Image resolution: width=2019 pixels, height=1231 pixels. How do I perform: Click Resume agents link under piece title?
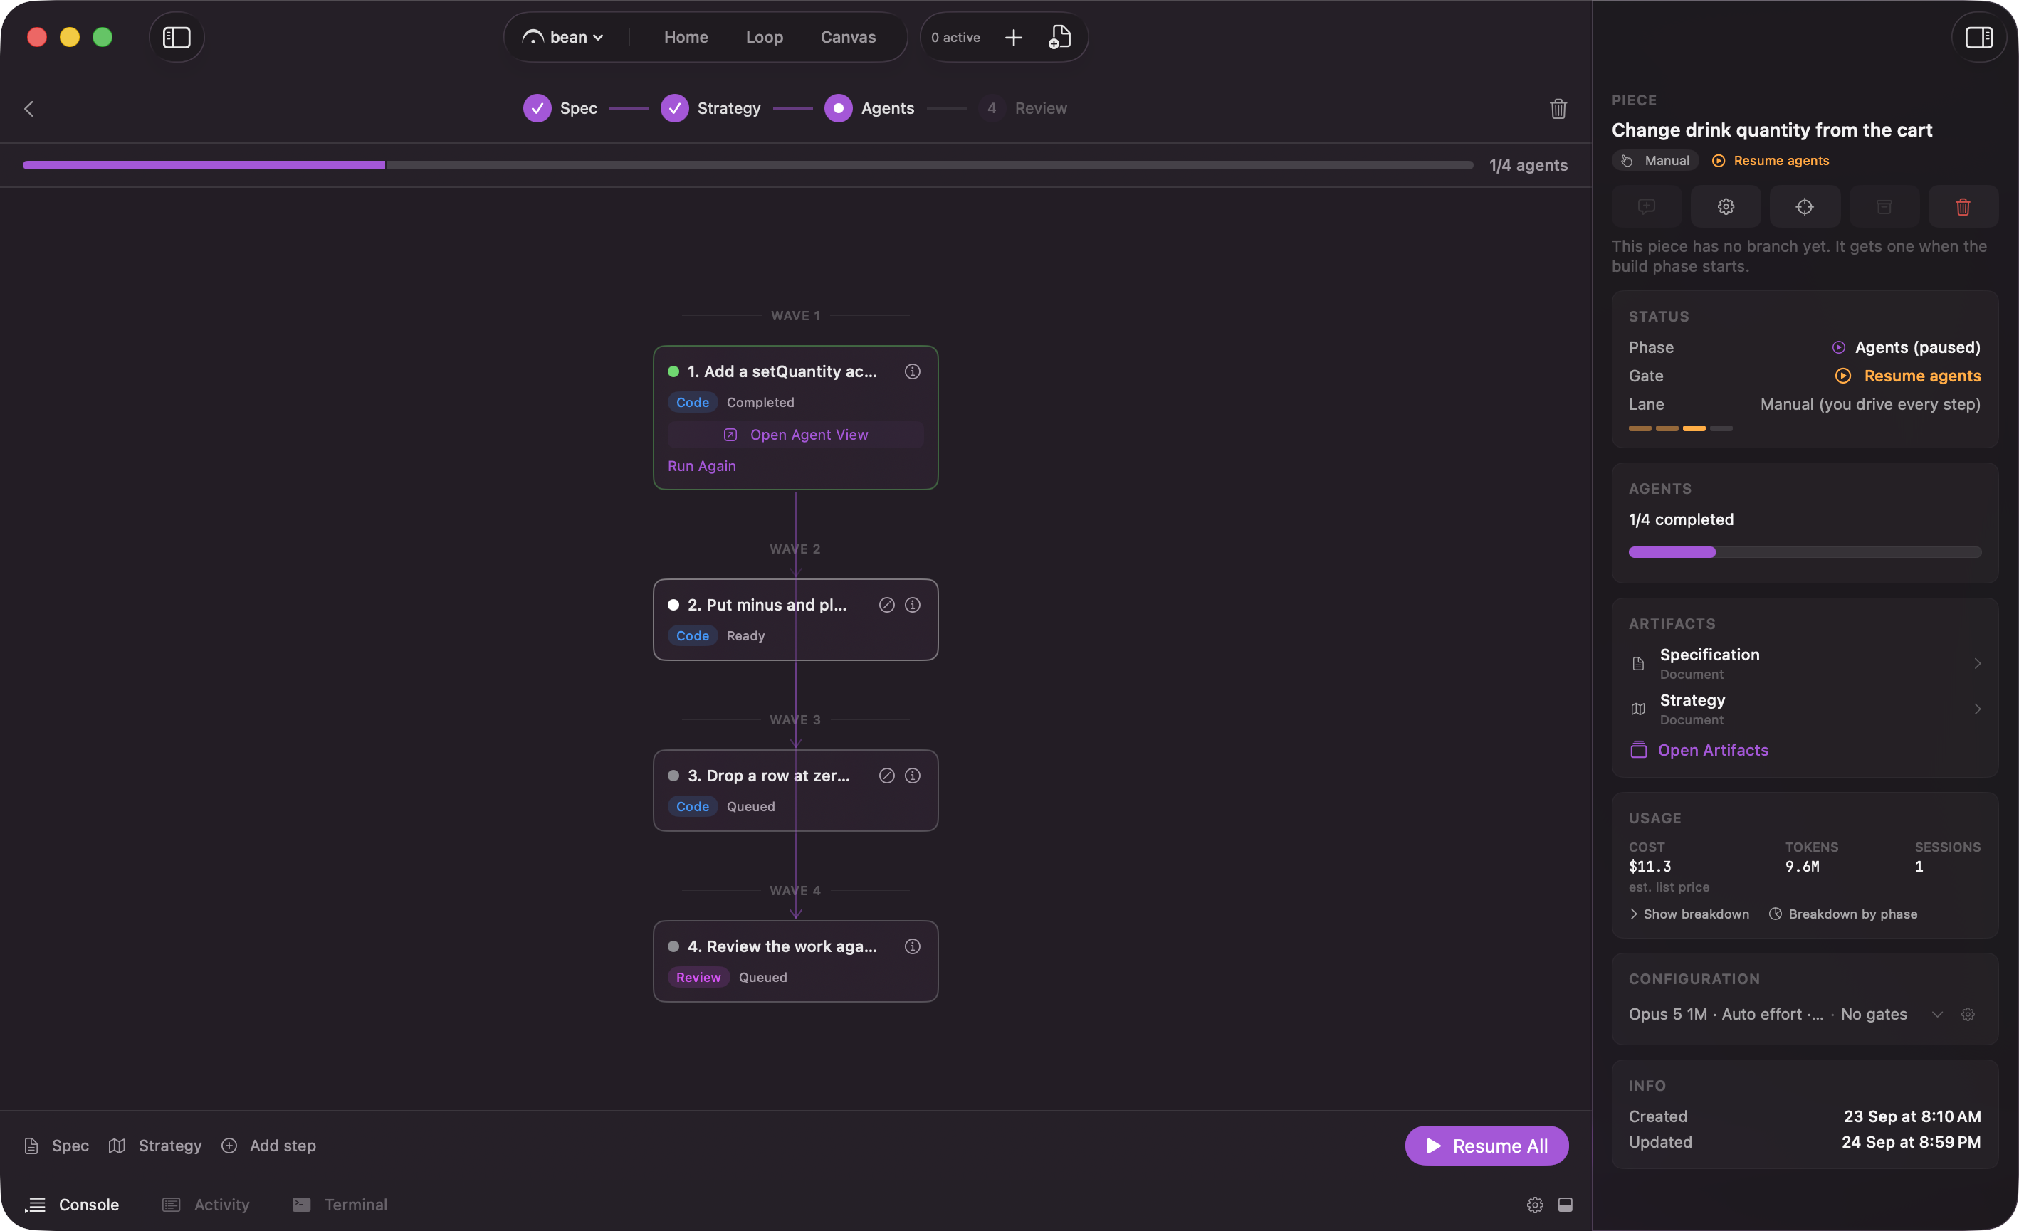point(1771,161)
